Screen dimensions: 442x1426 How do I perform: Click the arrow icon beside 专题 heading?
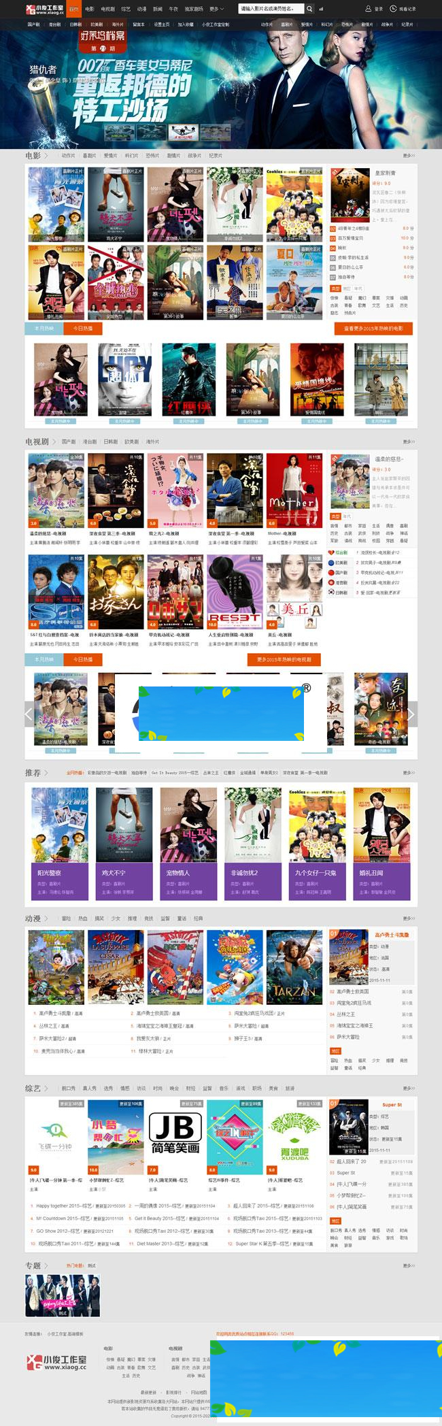click(x=46, y=1266)
